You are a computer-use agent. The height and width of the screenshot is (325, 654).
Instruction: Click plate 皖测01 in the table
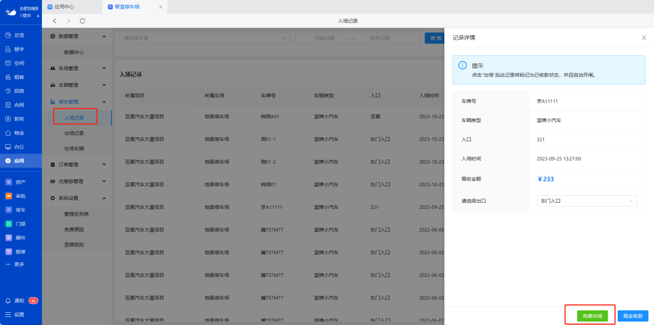tap(269, 184)
